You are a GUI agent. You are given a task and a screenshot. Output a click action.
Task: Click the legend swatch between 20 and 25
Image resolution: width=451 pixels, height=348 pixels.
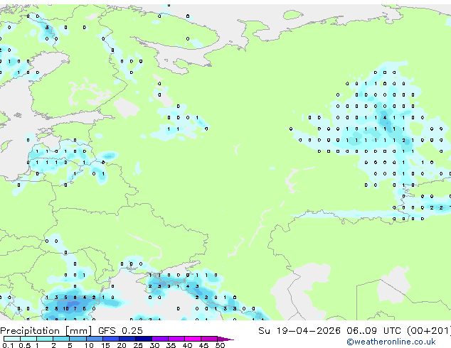click(x=127, y=339)
